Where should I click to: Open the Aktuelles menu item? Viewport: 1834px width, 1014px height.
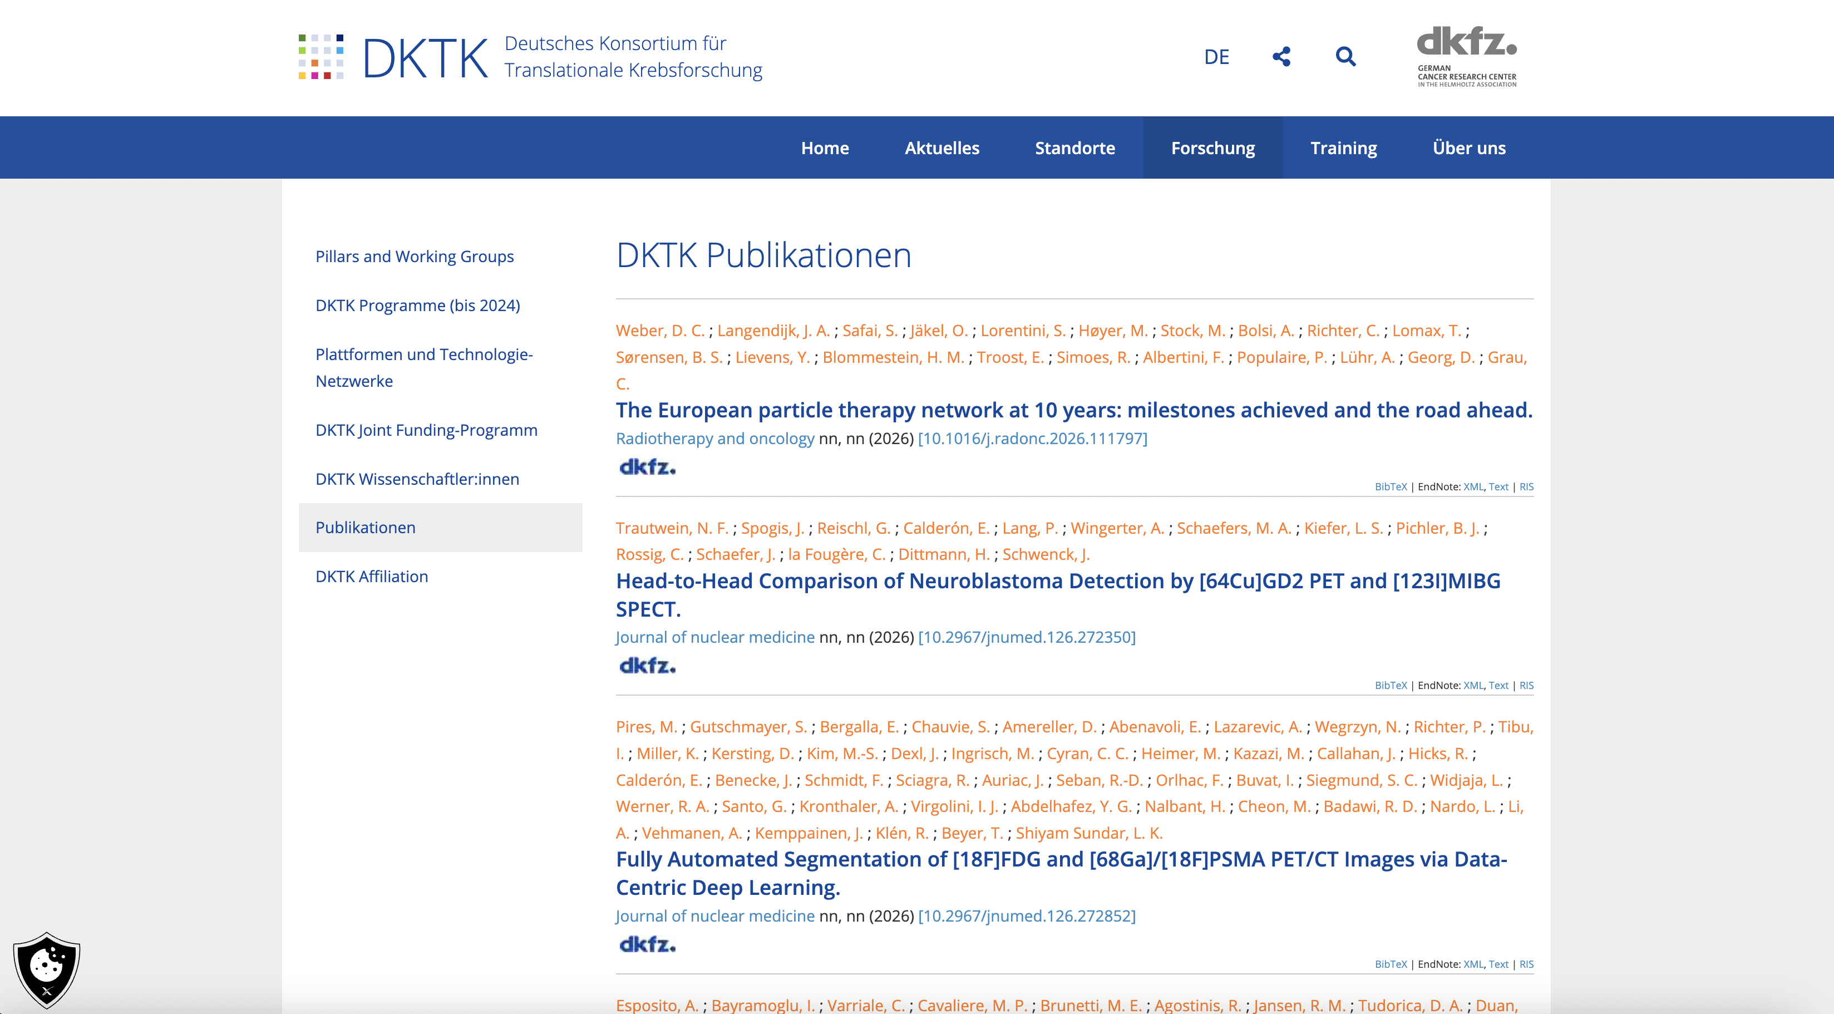[942, 147]
